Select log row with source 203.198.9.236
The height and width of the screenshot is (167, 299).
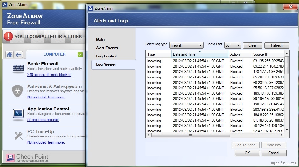coord(215,110)
